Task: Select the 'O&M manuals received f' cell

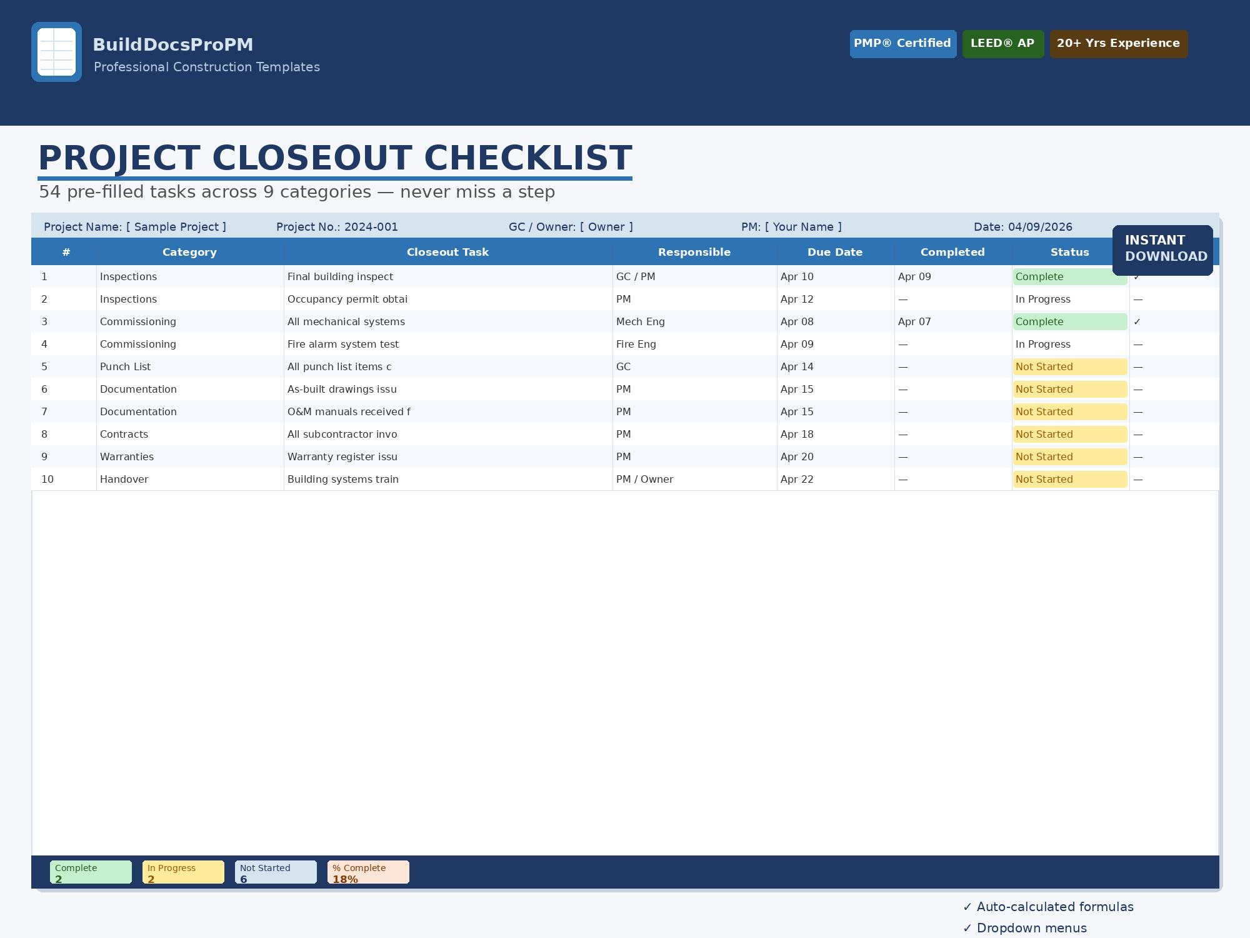Action: [x=448, y=411]
